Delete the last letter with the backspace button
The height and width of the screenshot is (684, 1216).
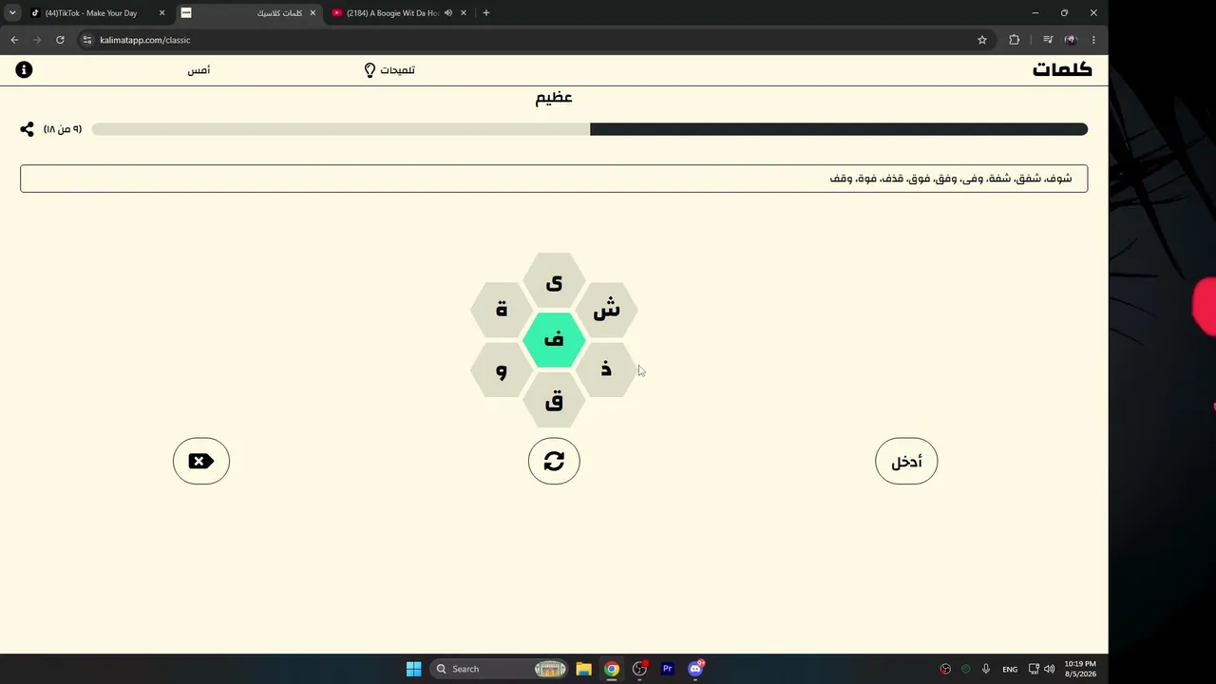[201, 461]
